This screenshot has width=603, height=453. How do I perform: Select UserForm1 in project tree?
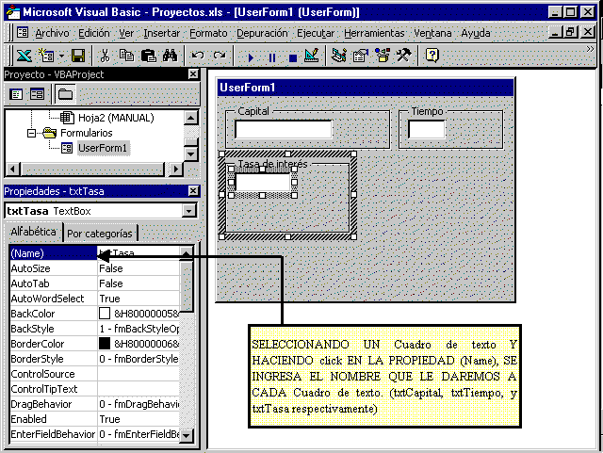click(103, 148)
